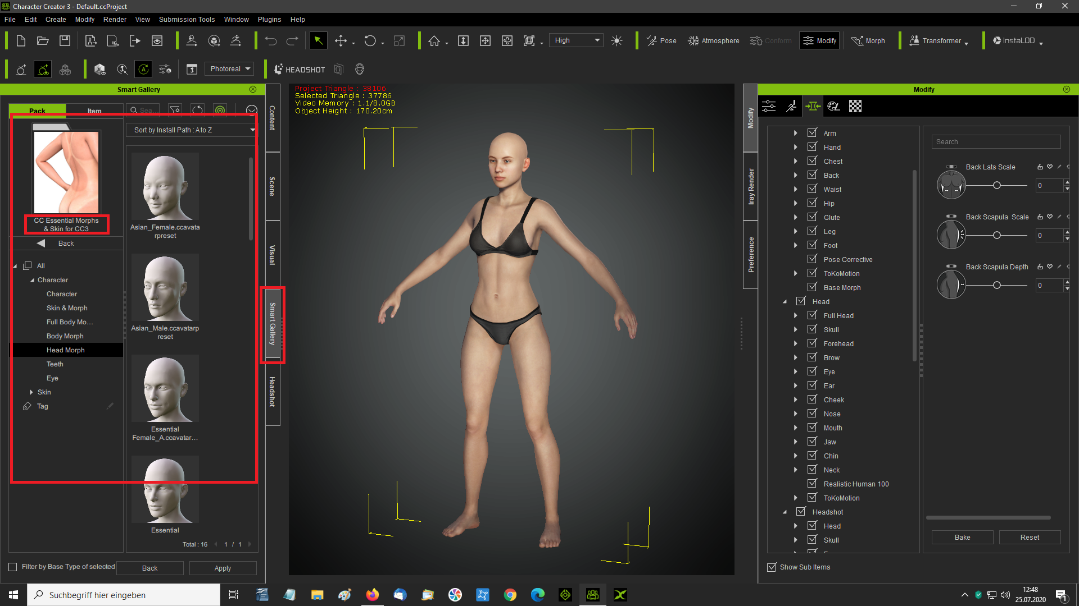Click the Auto-update A circle icon
This screenshot has width=1079, height=606.
(x=144, y=69)
